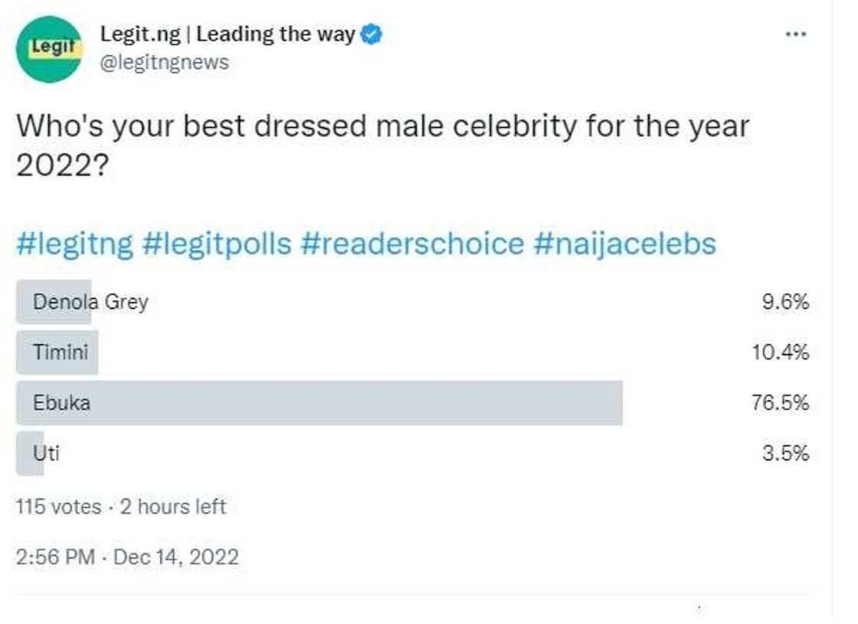Image resolution: width=858 pixels, height=624 pixels.
Task: Click the 76.5% result for Ebuka
Action: coord(780,402)
